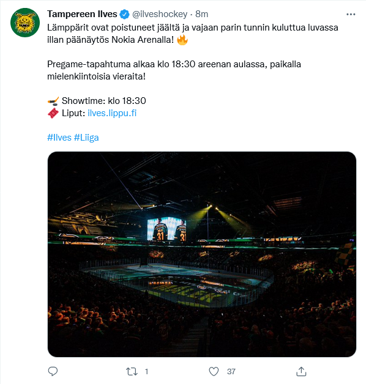Open the 8m tweet timestamp

click(201, 14)
